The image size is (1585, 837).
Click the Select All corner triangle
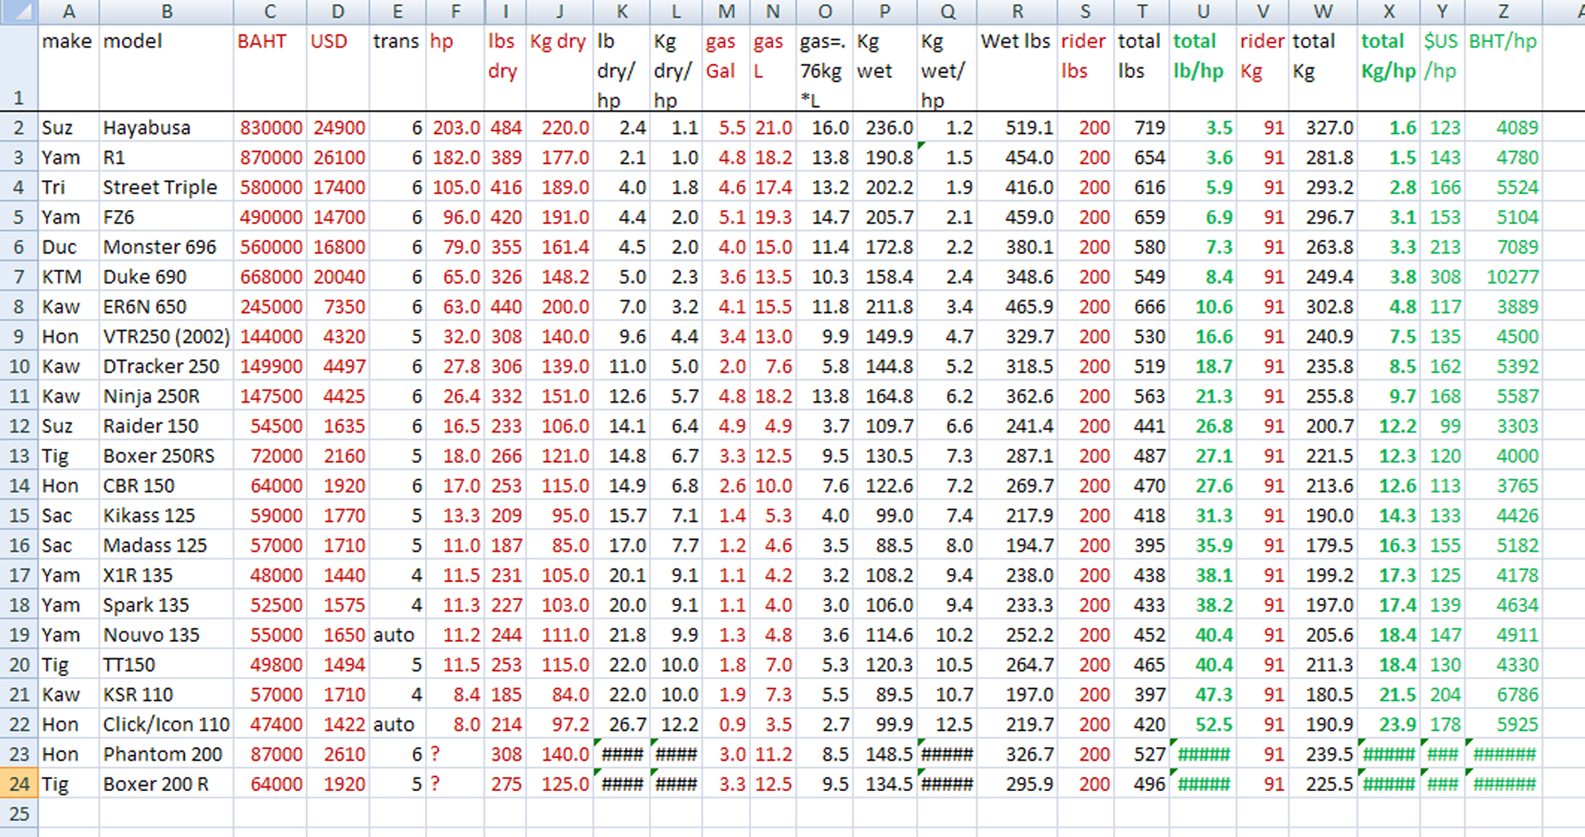click(19, 11)
